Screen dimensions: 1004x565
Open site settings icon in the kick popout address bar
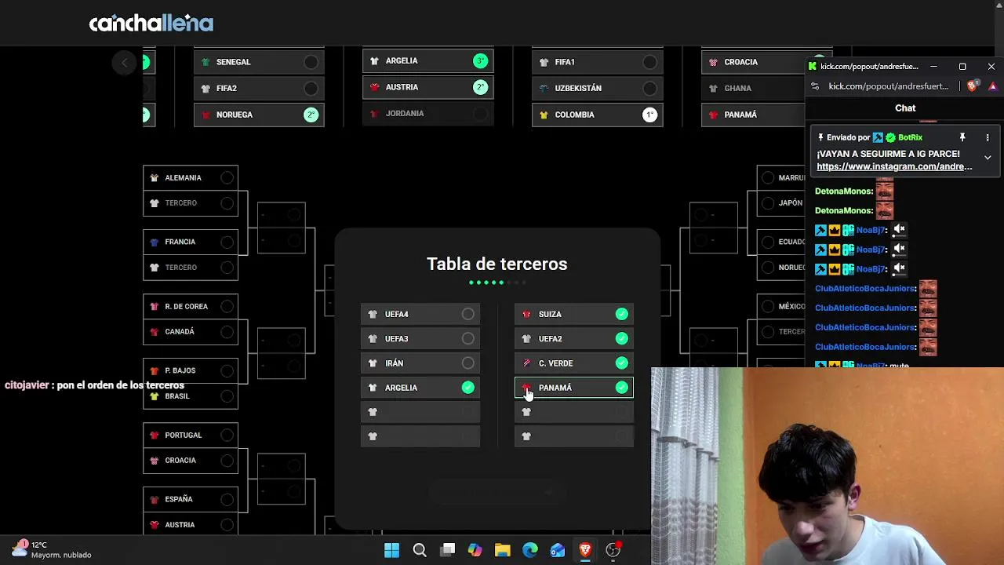point(815,86)
